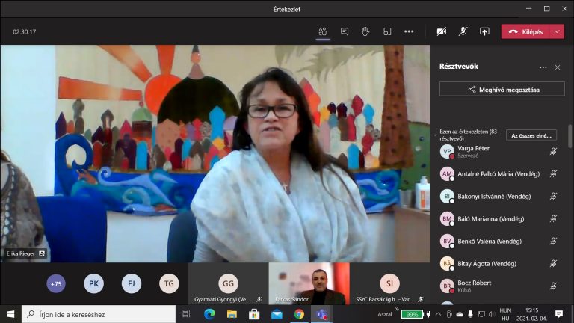Open breakout rooms icon in toolbar
The height and width of the screenshot is (323, 574).
(x=387, y=31)
